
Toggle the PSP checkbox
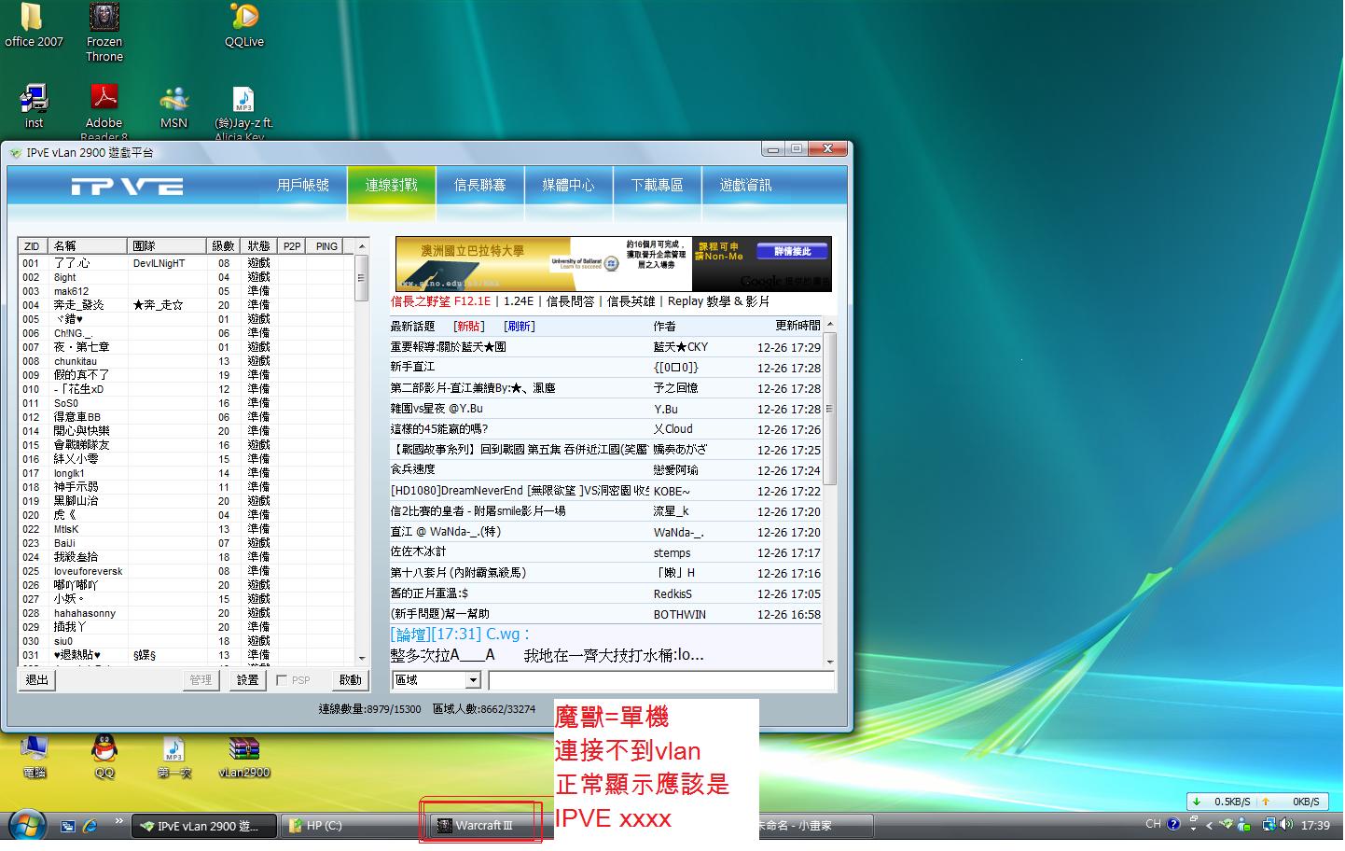(282, 680)
